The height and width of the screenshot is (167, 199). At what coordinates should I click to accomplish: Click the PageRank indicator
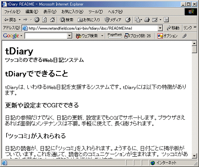pyautogui.click(x=114, y=36)
